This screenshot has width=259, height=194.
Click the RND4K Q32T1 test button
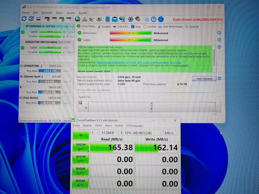[x=80, y=171]
